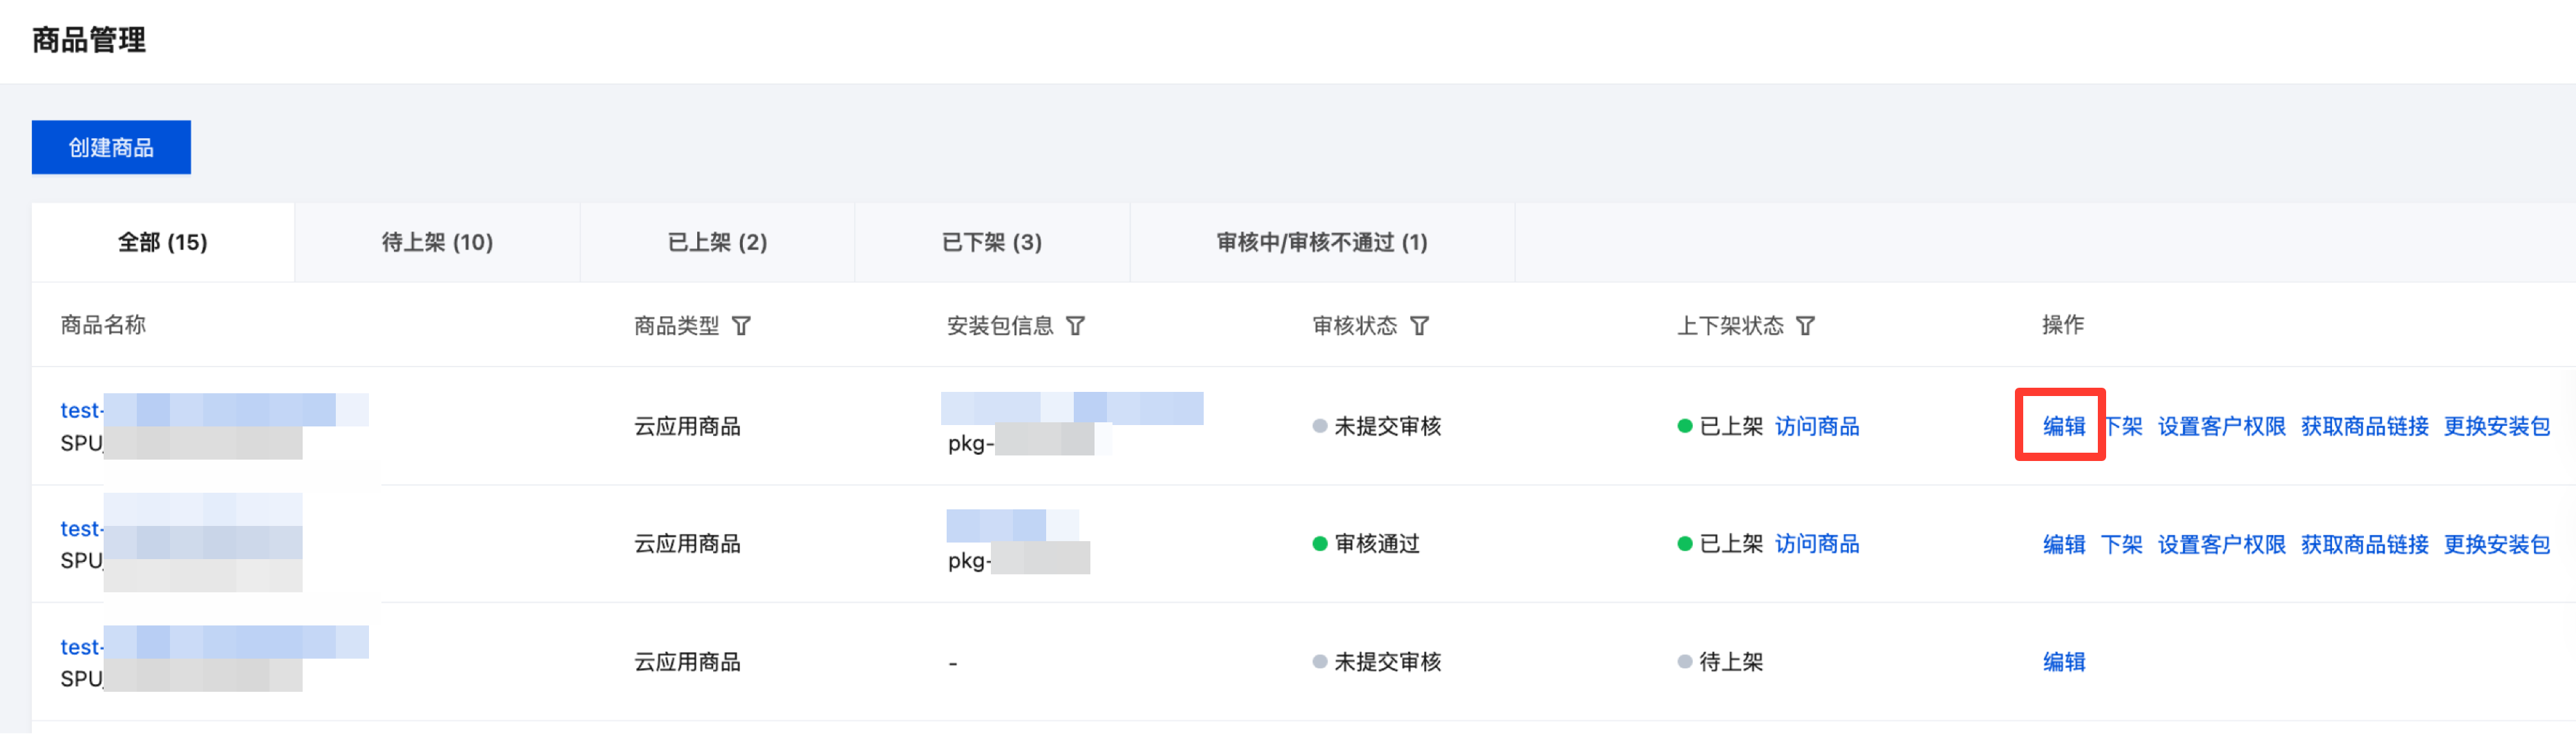Switch to the 已下架 (3) tab
Viewport: 2576px width, 734px height.
[x=992, y=242]
